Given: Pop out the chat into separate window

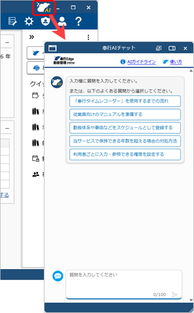Looking at the screenshot, I should click(159, 48).
